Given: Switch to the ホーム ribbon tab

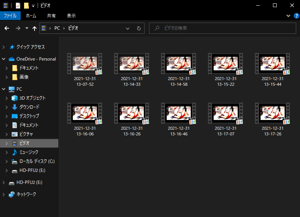Looking at the screenshot, I should pyautogui.click(x=31, y=16).
